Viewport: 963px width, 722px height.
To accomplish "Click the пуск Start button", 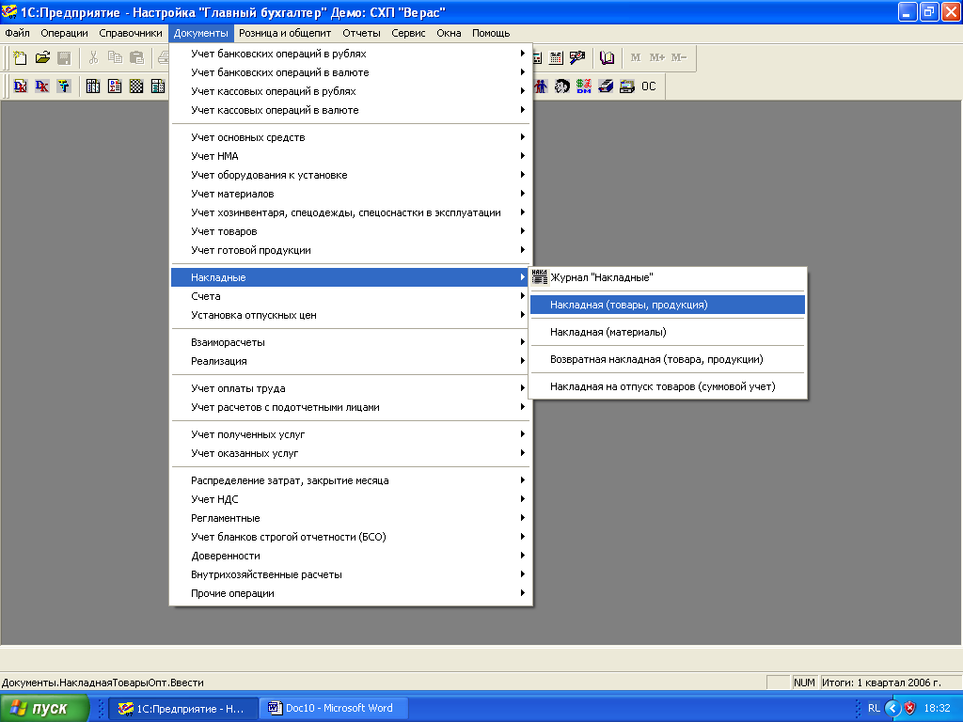I will coord(44,709).
